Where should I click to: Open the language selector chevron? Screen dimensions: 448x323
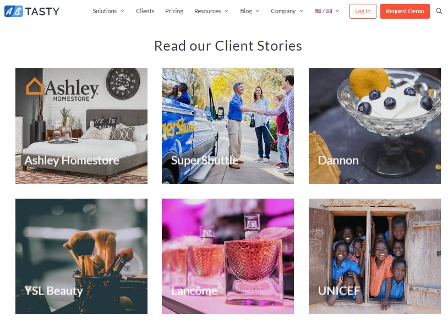click(337, 11)
